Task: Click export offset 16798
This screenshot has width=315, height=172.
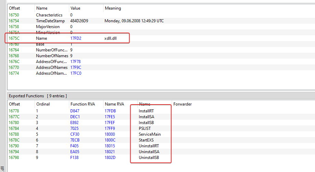Action: click(x=14, y=158)
